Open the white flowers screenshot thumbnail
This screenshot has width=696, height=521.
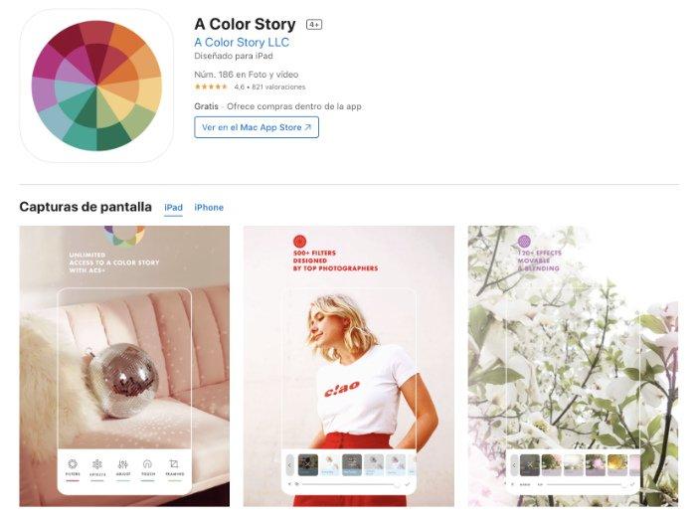click(x=573, y=366)
